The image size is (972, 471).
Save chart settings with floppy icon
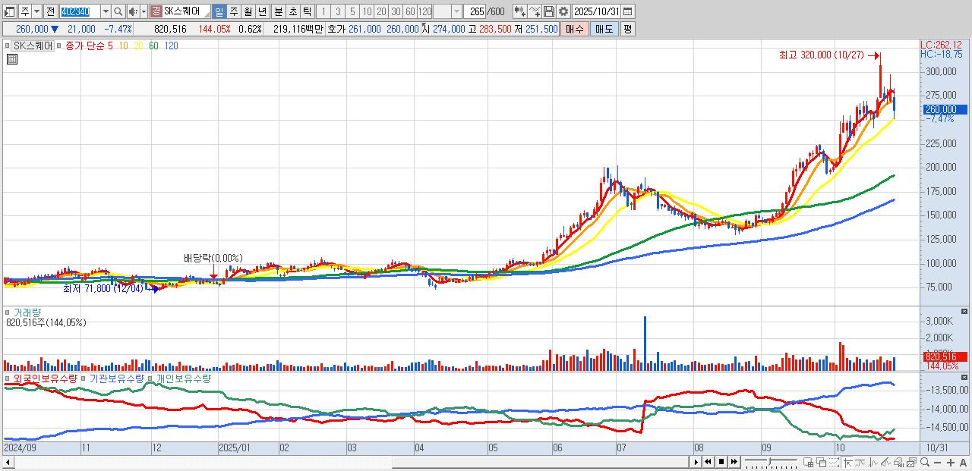pyautogui.click(x=549, y=11)
